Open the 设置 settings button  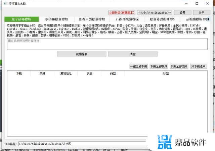pos(182,13)
